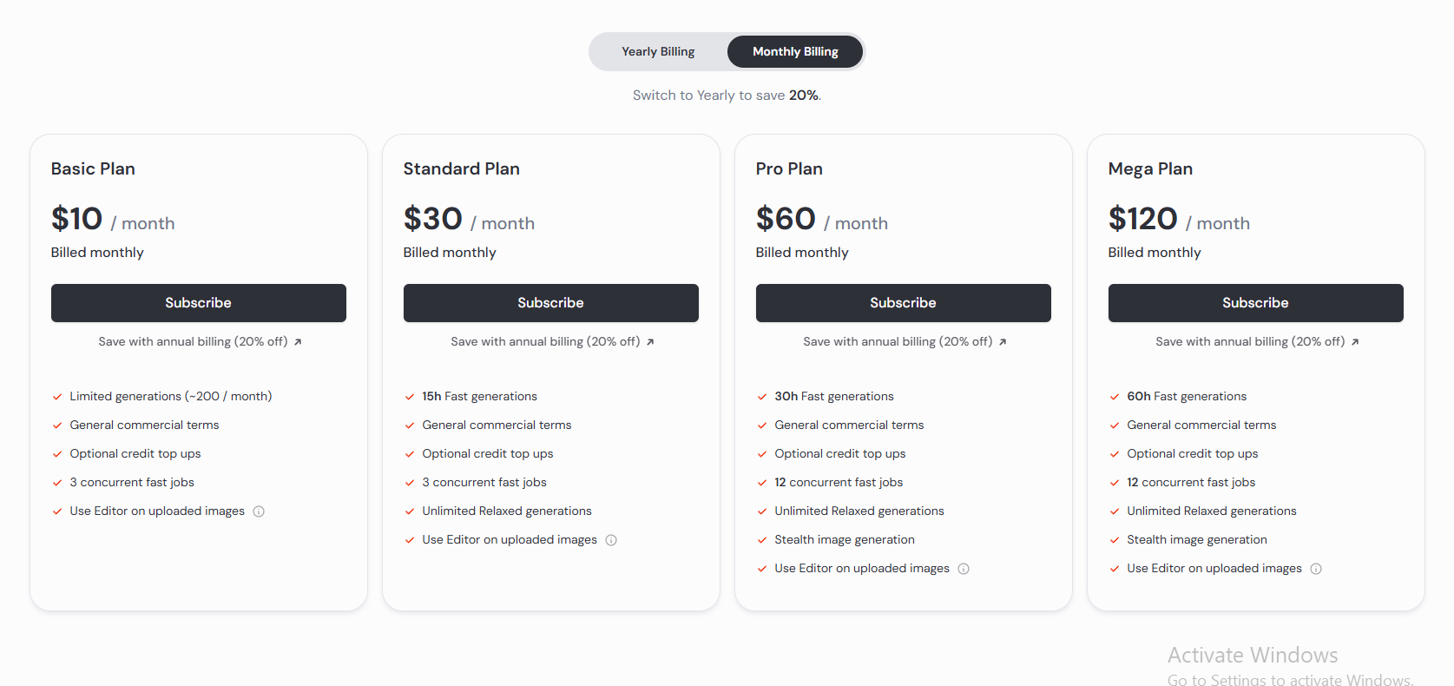The width and height of the screenshot is (1454, 686).
Task: Click the Mega Plan $120 price
Action: pyautogui.click(x=1143, y=219)
